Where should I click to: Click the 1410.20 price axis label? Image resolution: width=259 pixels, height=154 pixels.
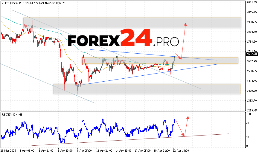(x=251, y=91)
